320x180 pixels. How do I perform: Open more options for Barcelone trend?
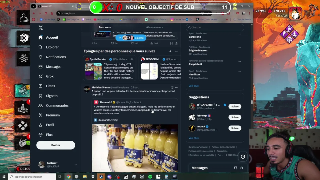point(240,34)
